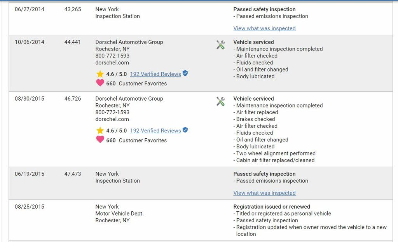Click the 47,473 mileage value

tap(73, 174)
